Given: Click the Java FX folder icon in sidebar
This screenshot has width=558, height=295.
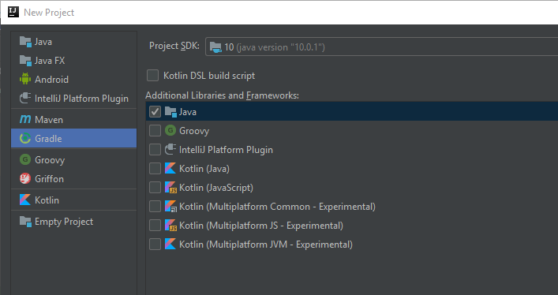Looking at the screenshot, I should click(25, 61).
